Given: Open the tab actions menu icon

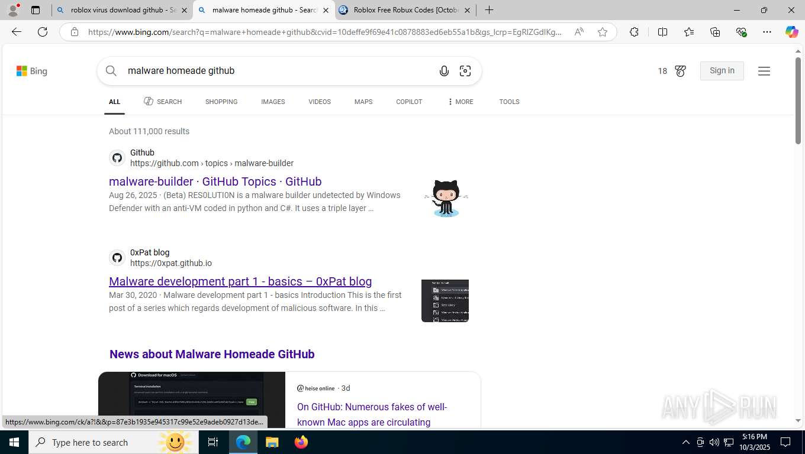Looking at the screenshot, I should (36, 10).
